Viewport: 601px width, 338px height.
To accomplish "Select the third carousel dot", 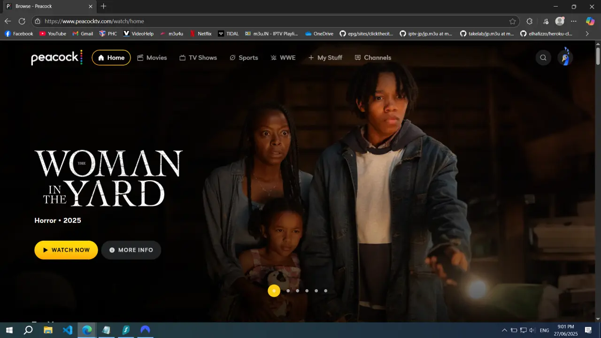I will (x=297, y=291).
